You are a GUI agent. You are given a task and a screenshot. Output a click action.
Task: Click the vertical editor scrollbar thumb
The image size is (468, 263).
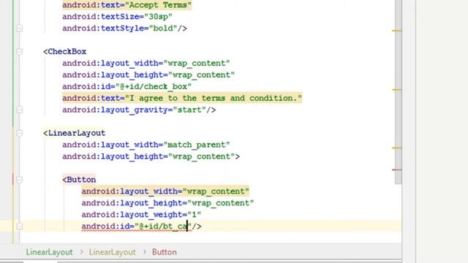(x=398, y=92)
